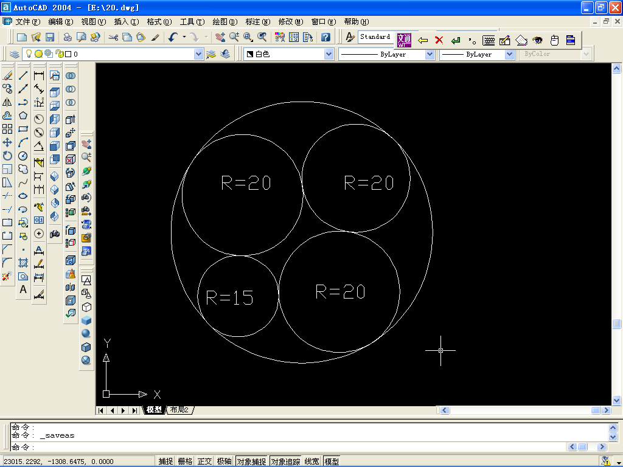This screenshot has width=623, height=467.
Task: Toggle 模型 model/paper space in status bar
Action: pos(332,461)
